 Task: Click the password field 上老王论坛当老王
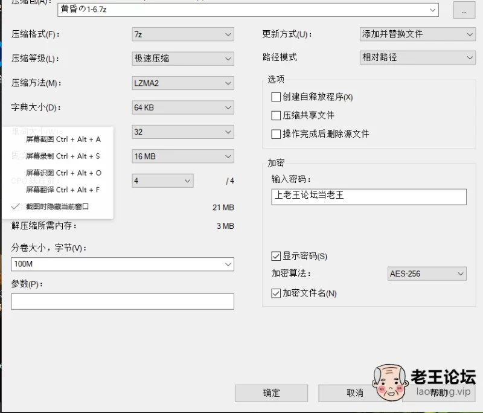[x=369, y=197]
